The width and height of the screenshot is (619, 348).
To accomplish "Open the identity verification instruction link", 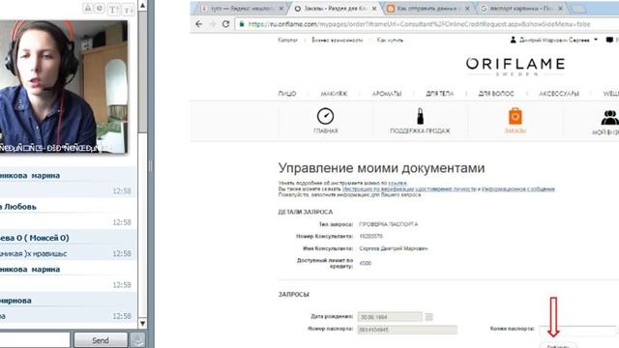I will pyautogui.click(x=409, y=189).
